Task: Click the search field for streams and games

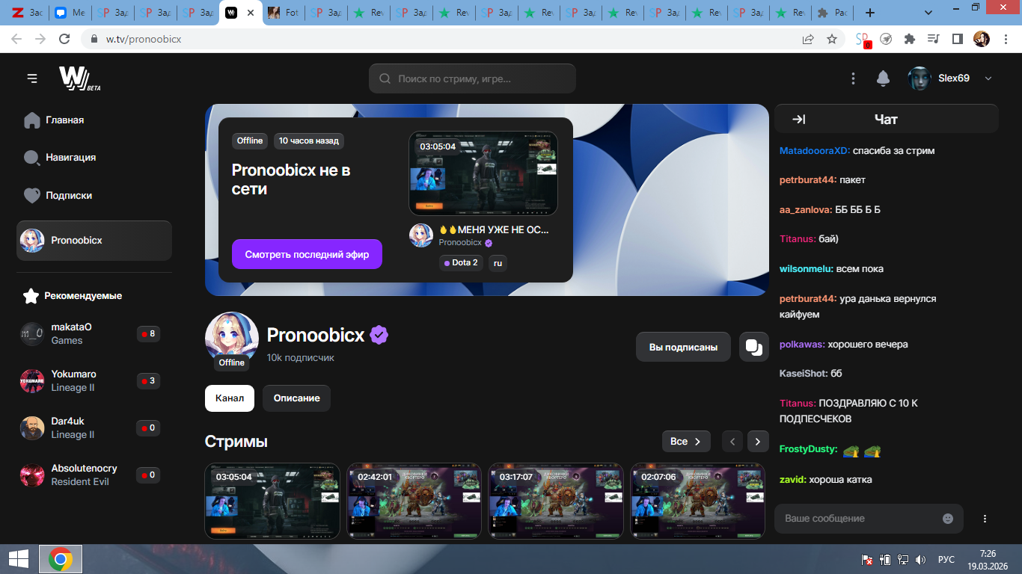Action: (x=472, y=78)
